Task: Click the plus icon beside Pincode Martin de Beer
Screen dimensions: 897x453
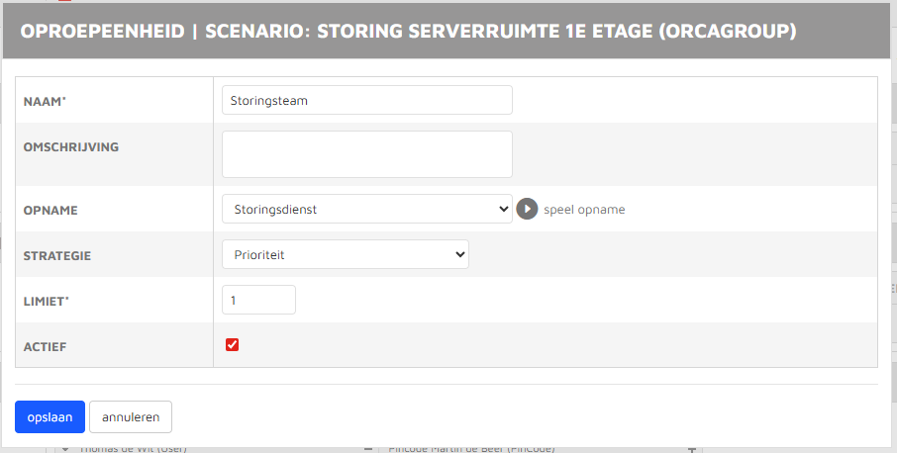Action: [691, 449]
